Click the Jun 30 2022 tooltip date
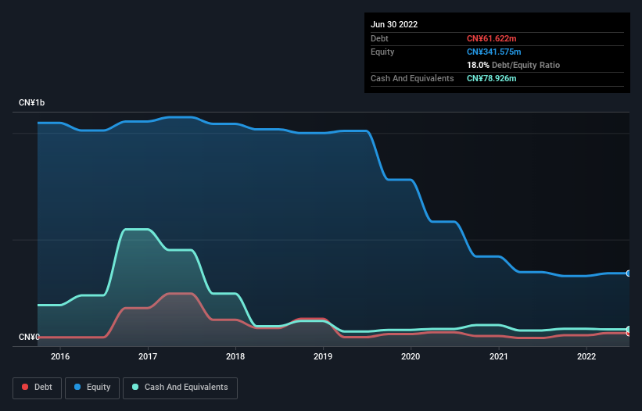 [x=394, y=24]
